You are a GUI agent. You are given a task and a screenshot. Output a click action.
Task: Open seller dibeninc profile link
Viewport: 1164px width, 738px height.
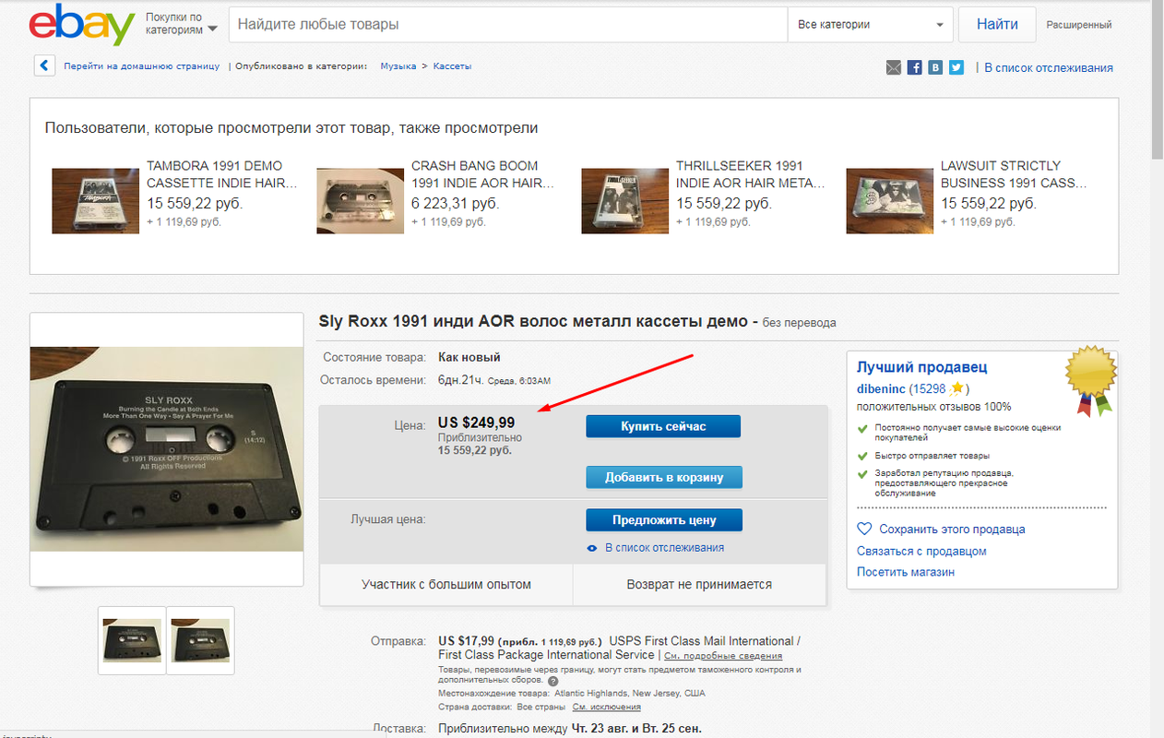[x=881, y=389]
